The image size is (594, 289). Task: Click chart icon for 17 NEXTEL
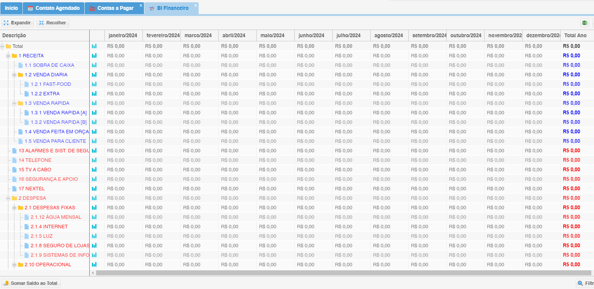(94, 188)
